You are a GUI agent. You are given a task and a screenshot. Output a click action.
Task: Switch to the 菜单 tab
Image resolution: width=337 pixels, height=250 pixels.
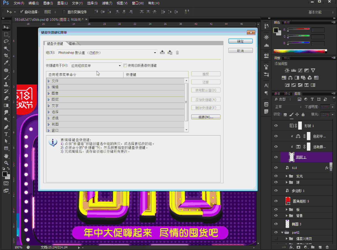pyautogui.click(x=72, y=44)
